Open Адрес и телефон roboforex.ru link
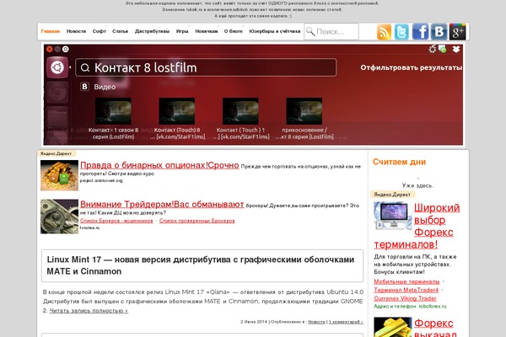 [x=410, y=307]
